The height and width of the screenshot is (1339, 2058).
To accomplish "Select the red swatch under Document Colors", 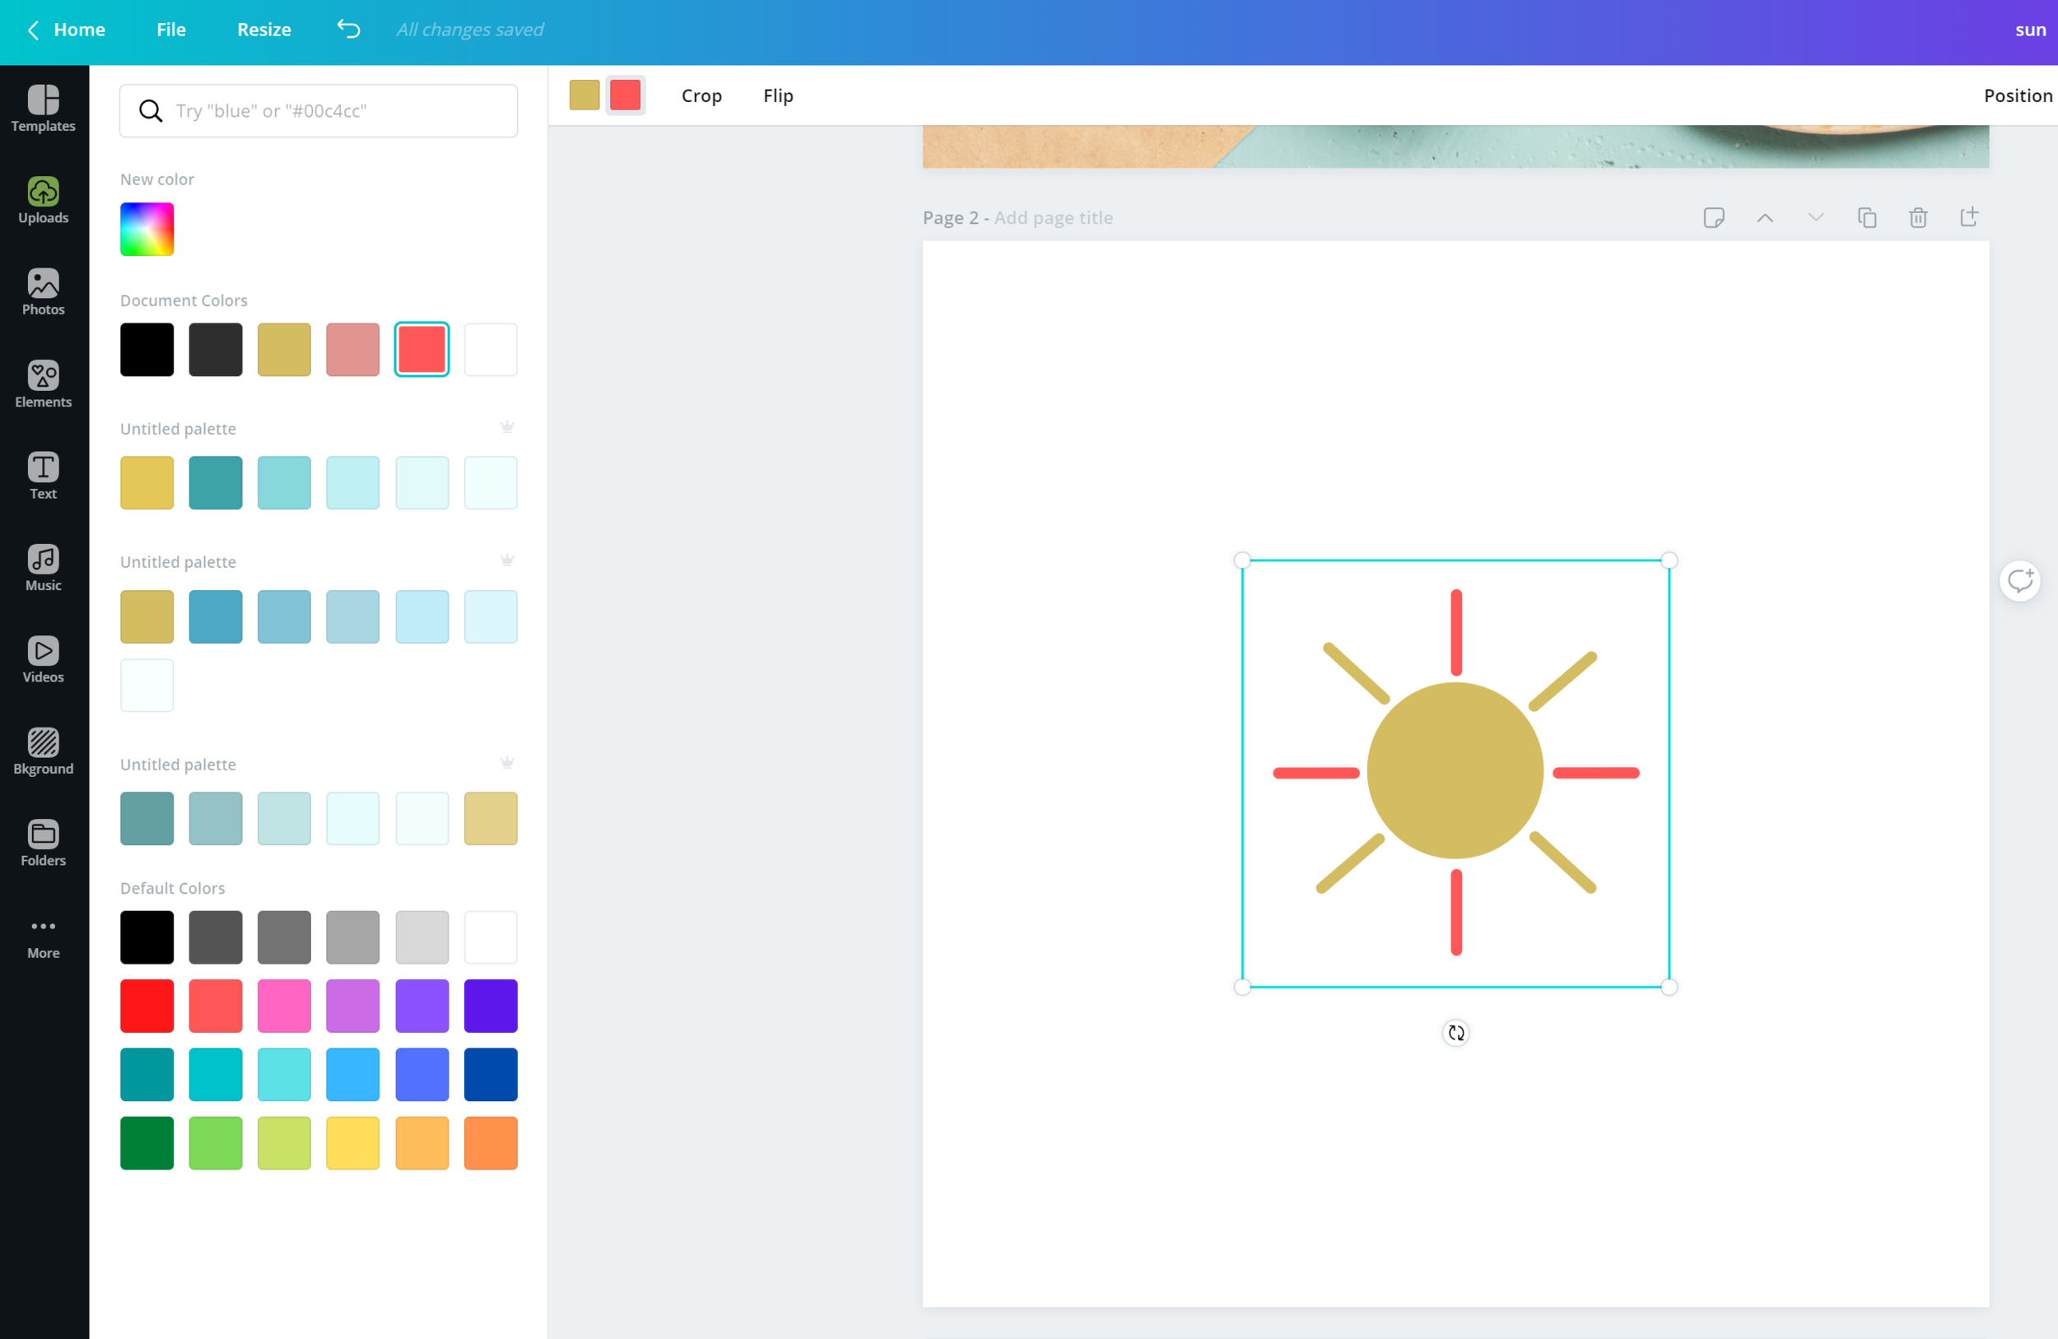I will coord(422,349).
